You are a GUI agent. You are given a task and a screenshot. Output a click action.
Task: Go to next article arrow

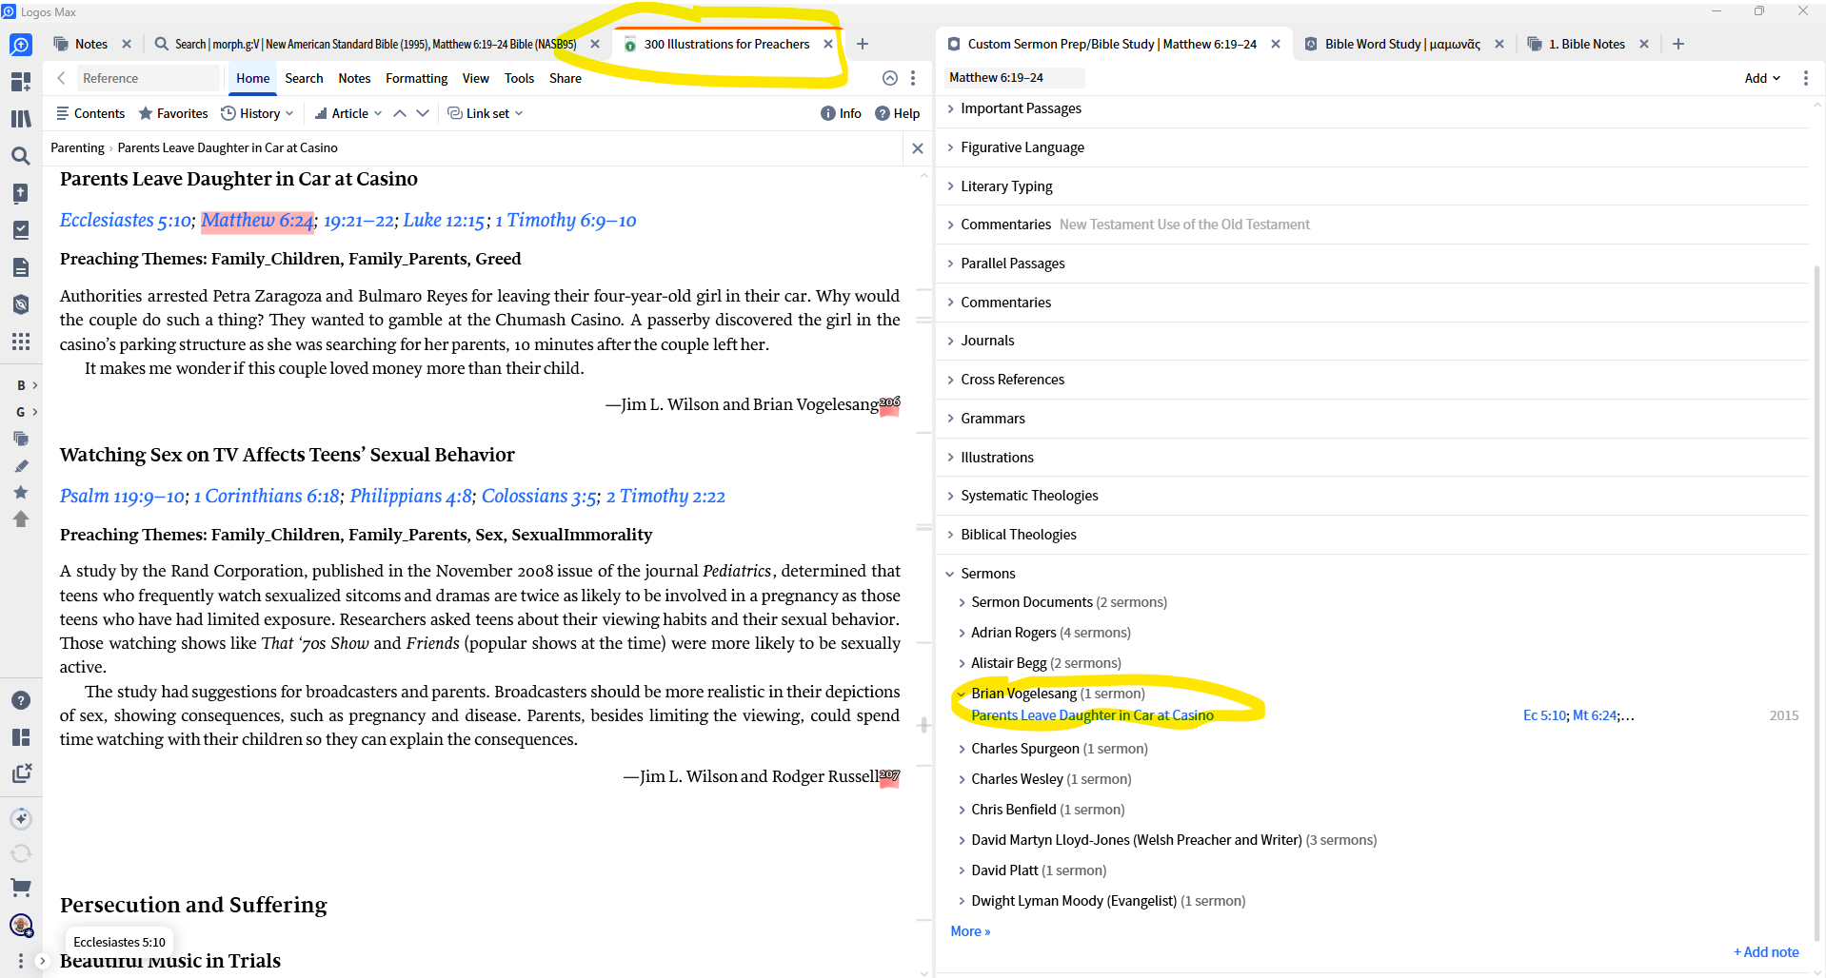click(x=423, y=113)
